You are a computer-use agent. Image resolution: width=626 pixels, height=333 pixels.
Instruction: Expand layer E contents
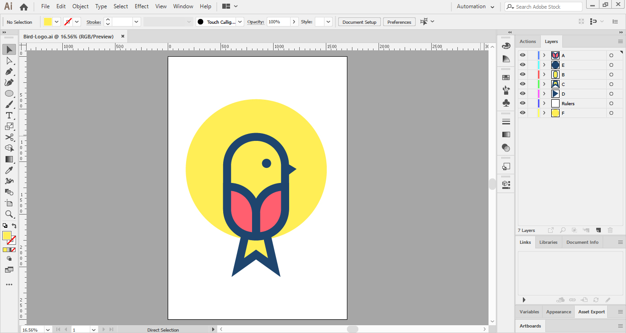[544, 64]
